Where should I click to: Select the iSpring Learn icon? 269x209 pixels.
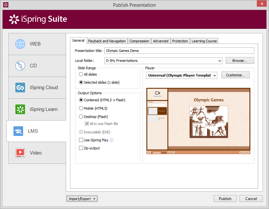tap(20, 109)
